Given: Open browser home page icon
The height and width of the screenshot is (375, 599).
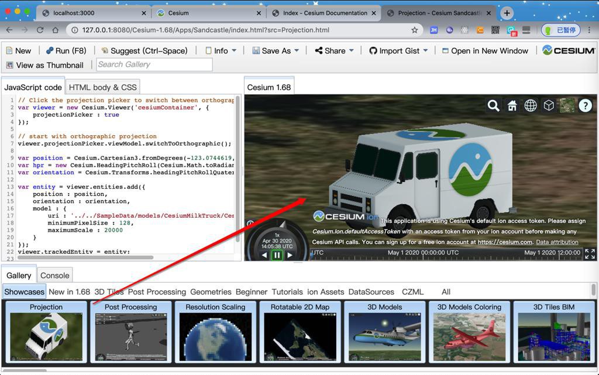Looking at the screenshot, I should [x=56, y=30].
